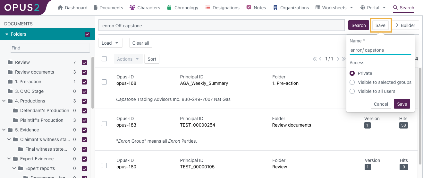
Task: Collapse the Expert Evidence folder
Action: (9, 159)
